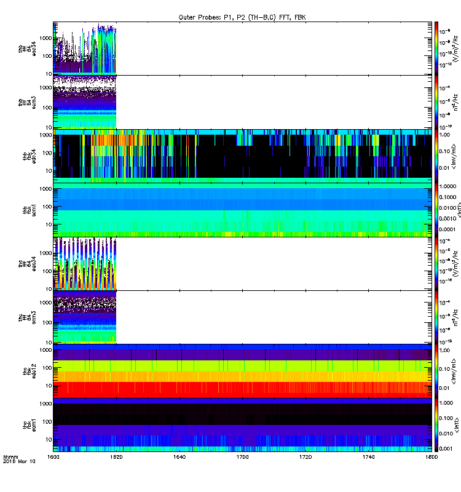The height and width of the screenshot is (492, 461).
Task: Click the color bar of thc fbk scm1 panel
Action: click(436, 425)
